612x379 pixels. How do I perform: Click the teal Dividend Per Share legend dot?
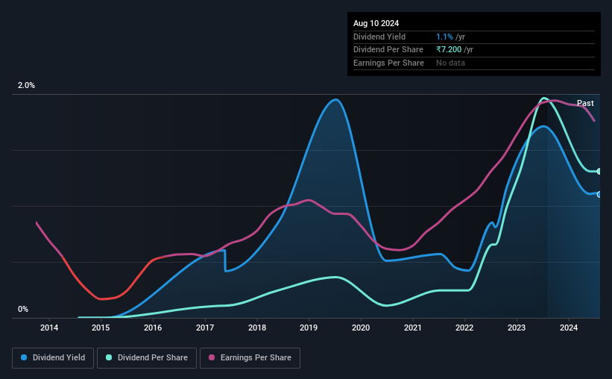(x=109, y=357)
